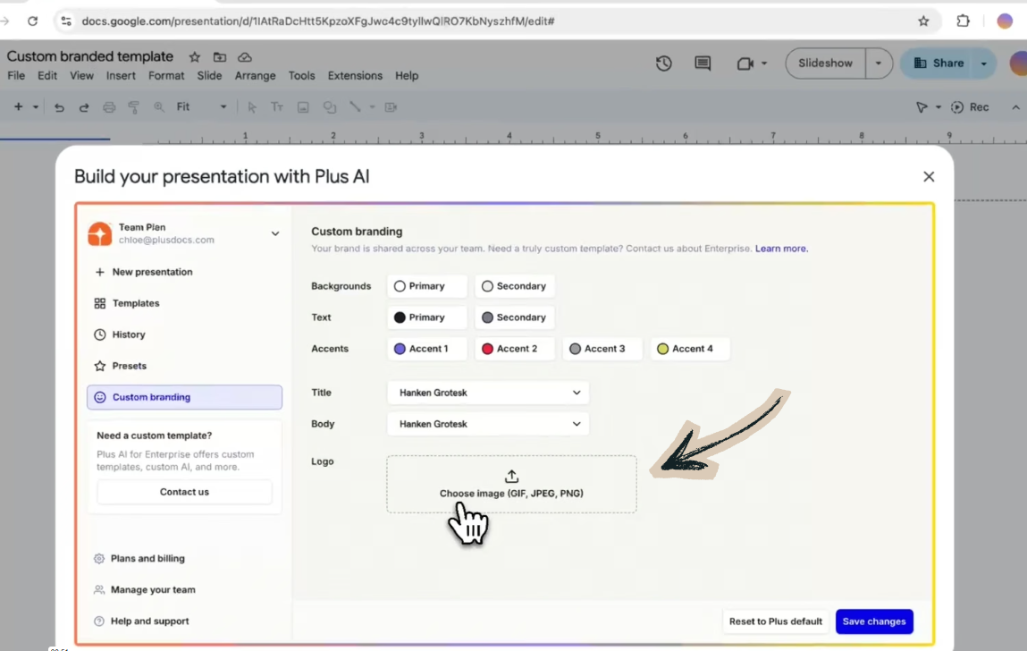1027x651 pixels.
Task: Open the line tool dropdown arrow
Action: [x=372, y=107]
